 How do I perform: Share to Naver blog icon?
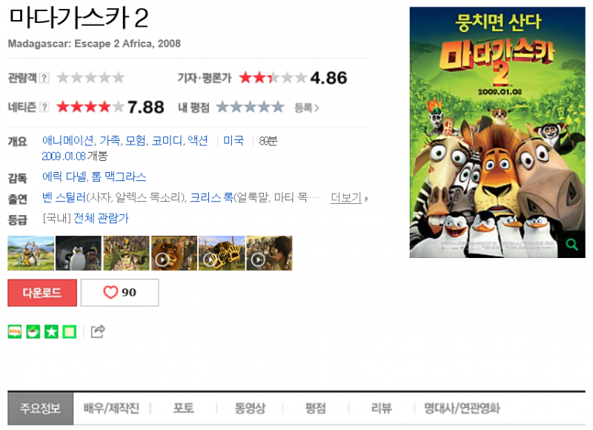pos(15,331)
